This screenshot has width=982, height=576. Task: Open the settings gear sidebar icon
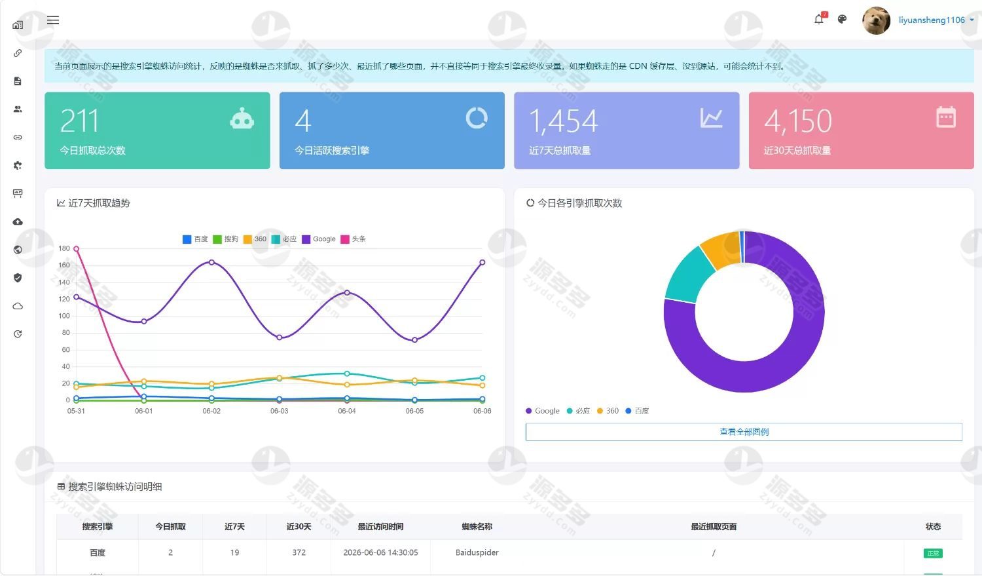(x=18, y=165)
